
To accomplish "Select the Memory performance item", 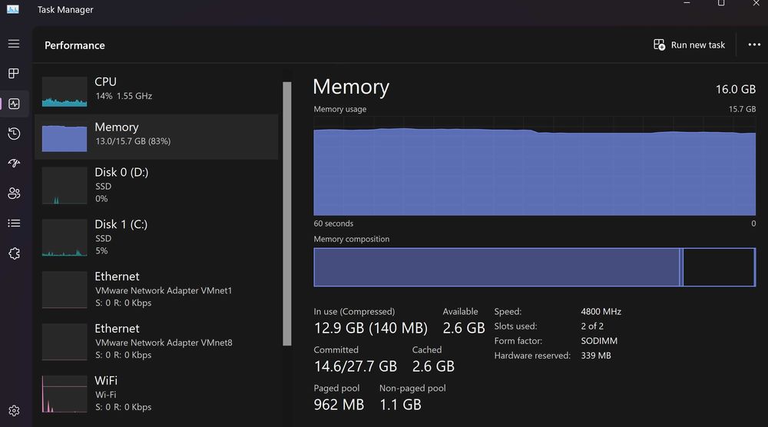I will point(157,135).
